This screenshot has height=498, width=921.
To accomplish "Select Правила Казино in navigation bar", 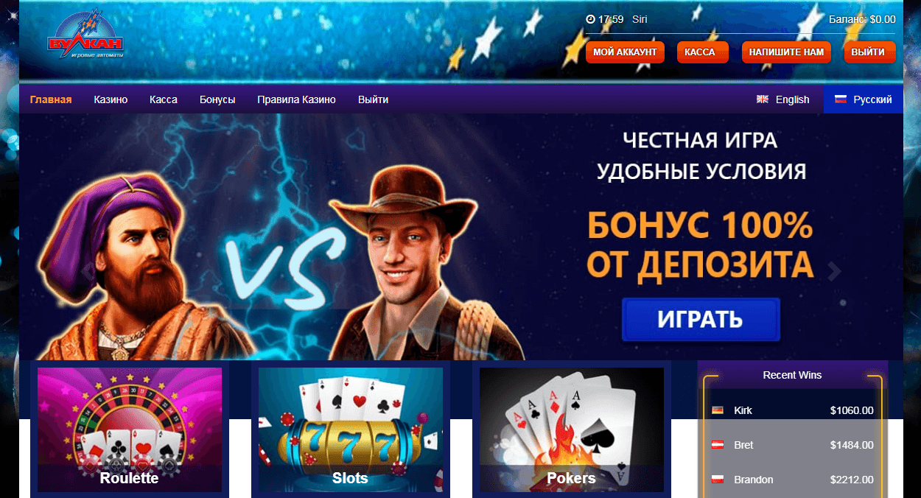I will (296, 99).
